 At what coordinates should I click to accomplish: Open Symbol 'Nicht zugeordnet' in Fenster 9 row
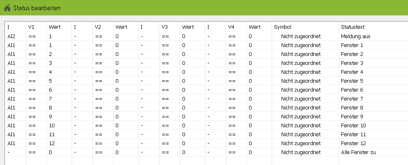301,117
